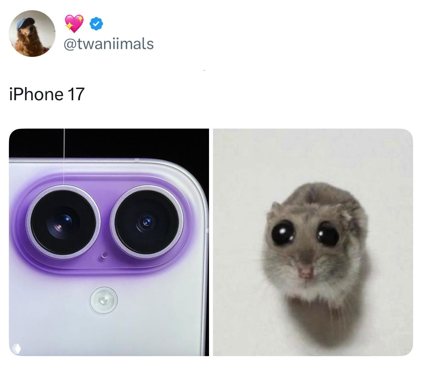Image resolution: width=422 pixels, height=365 pixels.
Task: Click the left camera lens on the iPhone
Action: pos(63,222)
